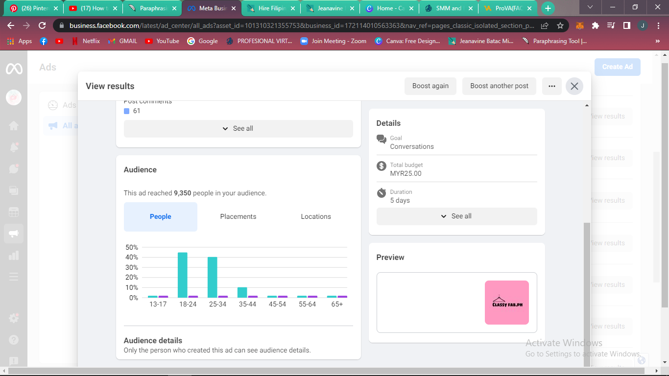This screenshot has height=376, width=669.
Task: Show more bookmarks with overflow chevron
Action: coord(657,41)
